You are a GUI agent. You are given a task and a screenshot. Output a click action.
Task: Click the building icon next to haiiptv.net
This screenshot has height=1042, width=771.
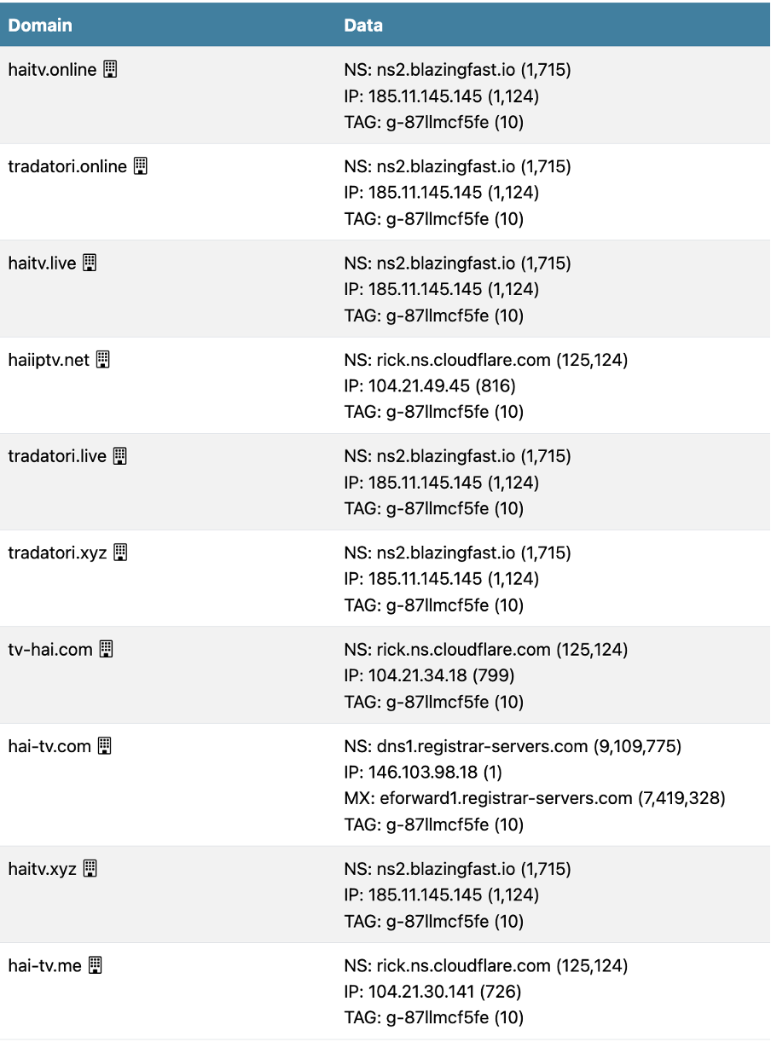pyautogui.click(x=102, y=360)
